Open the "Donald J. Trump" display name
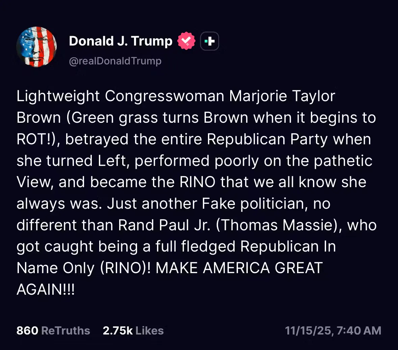The width and height of the screenshot is (398, 350). tap(121, 41)
